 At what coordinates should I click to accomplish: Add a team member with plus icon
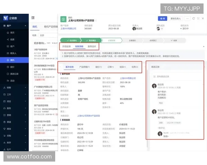coord(162,29)
